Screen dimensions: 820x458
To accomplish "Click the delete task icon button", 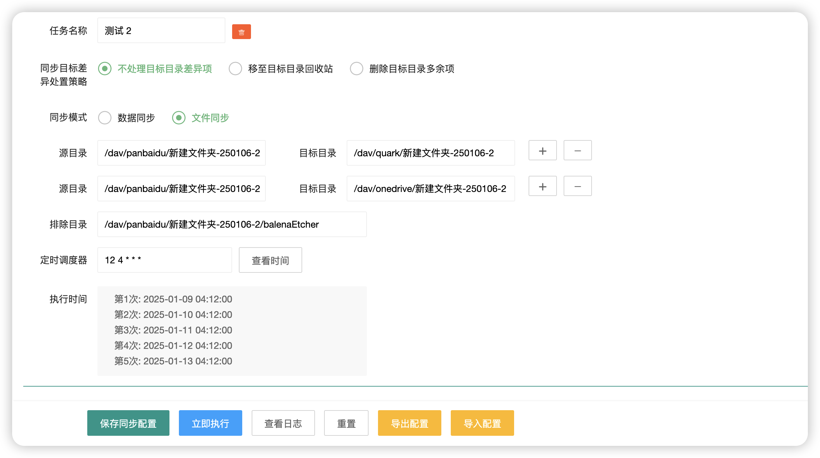I will click(241, 32).
